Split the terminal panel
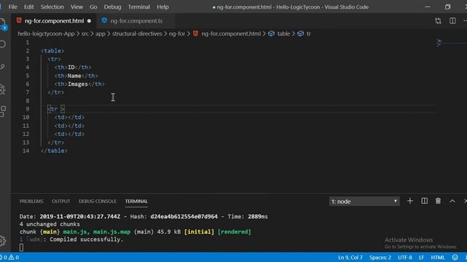 [x=425, y=201]
